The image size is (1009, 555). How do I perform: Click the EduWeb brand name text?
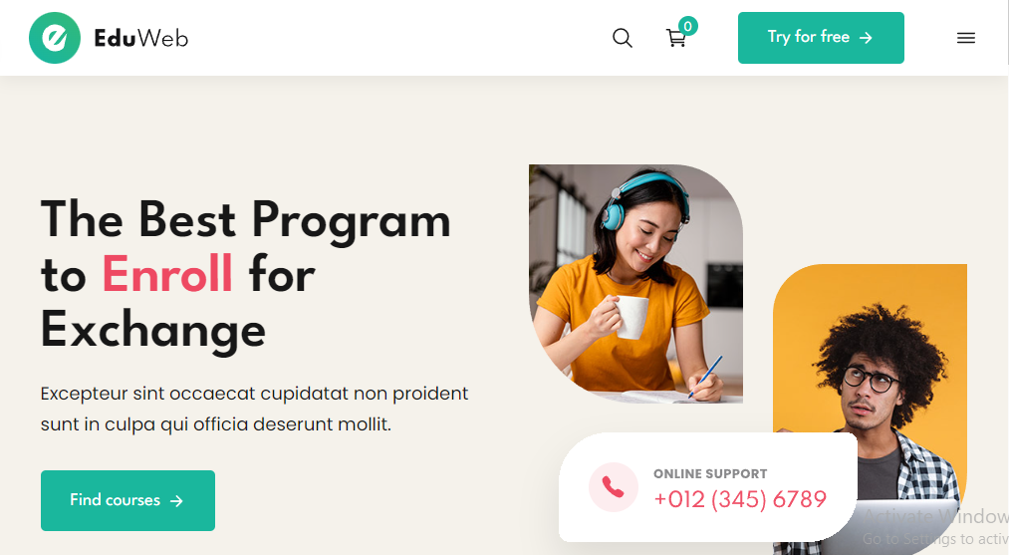click(x=140, y=38)
